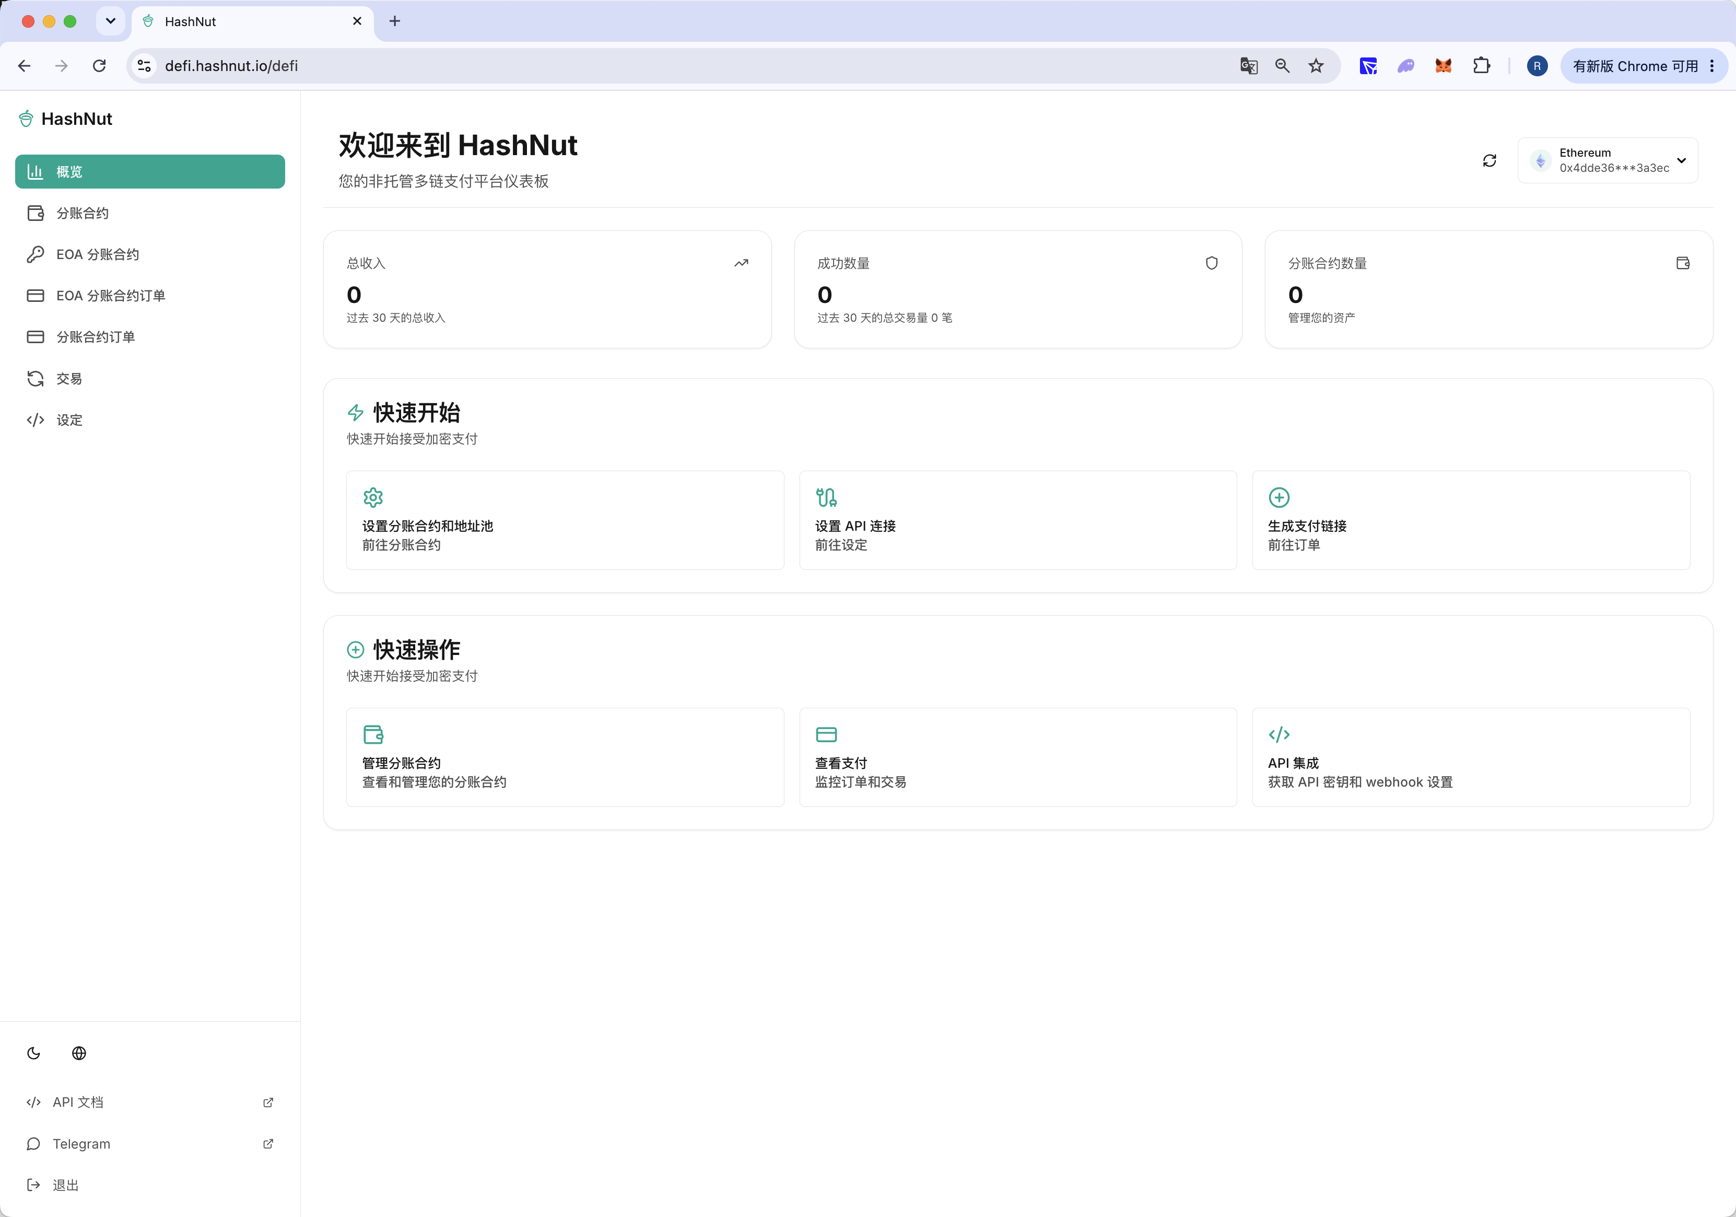Open the 管理分账合约 quick action card
The width and height of the screenshot is (1736, 1217).
point(565,757)
